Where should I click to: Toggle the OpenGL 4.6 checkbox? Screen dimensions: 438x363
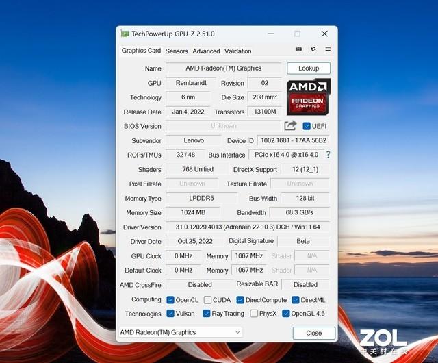(x=286, y=314)
